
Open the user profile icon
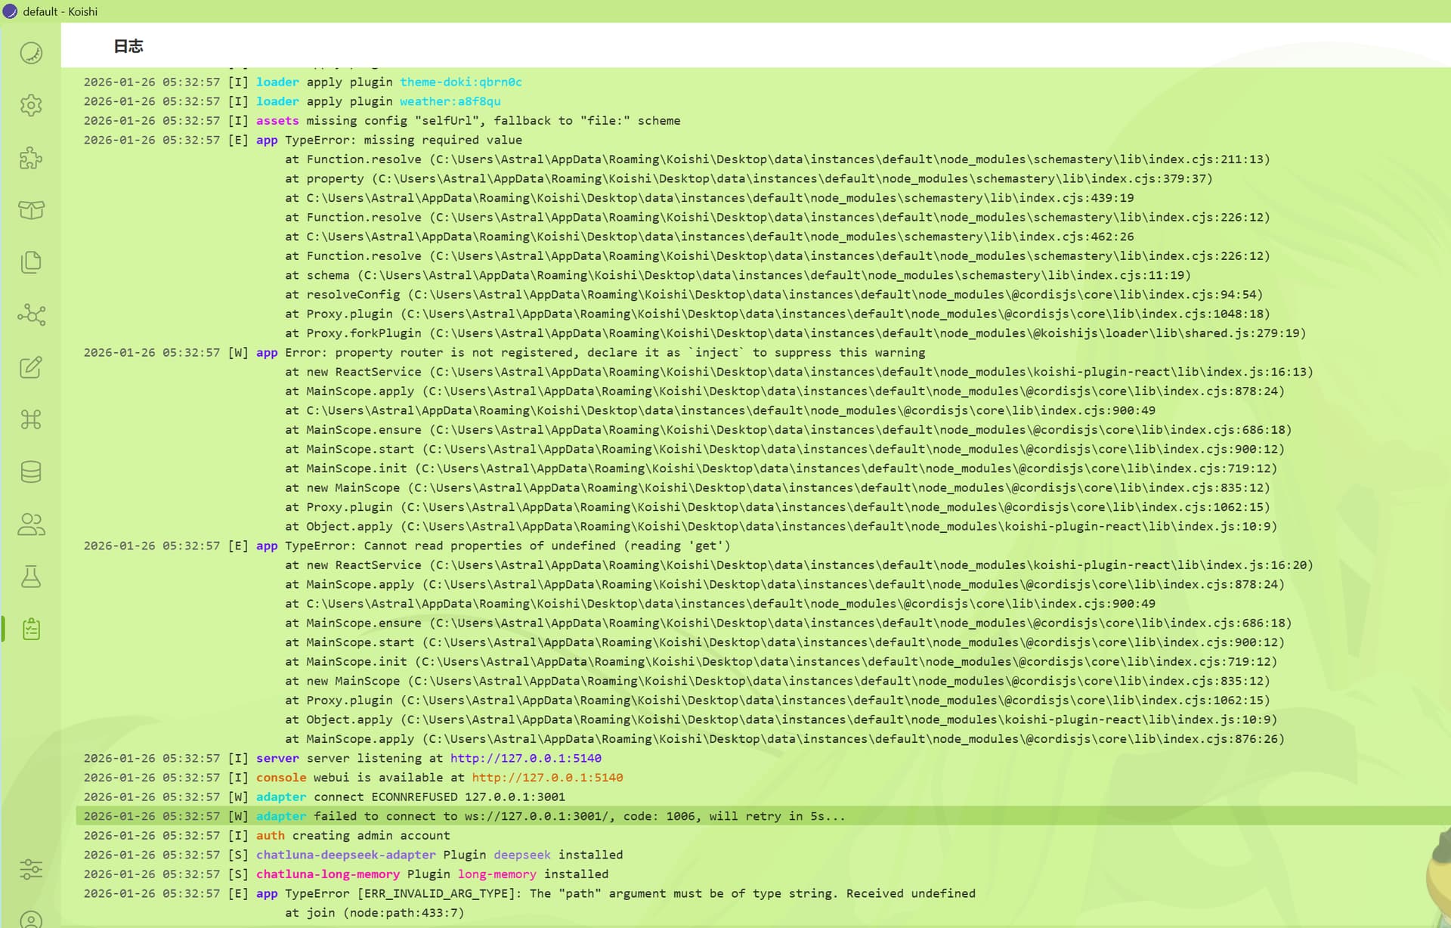click(31, 919)
